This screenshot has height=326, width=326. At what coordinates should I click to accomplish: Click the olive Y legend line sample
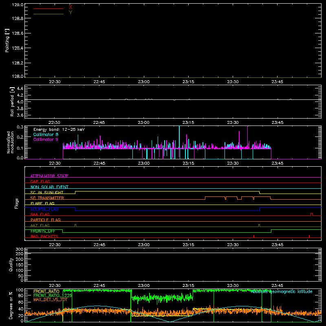coord(48,14)
